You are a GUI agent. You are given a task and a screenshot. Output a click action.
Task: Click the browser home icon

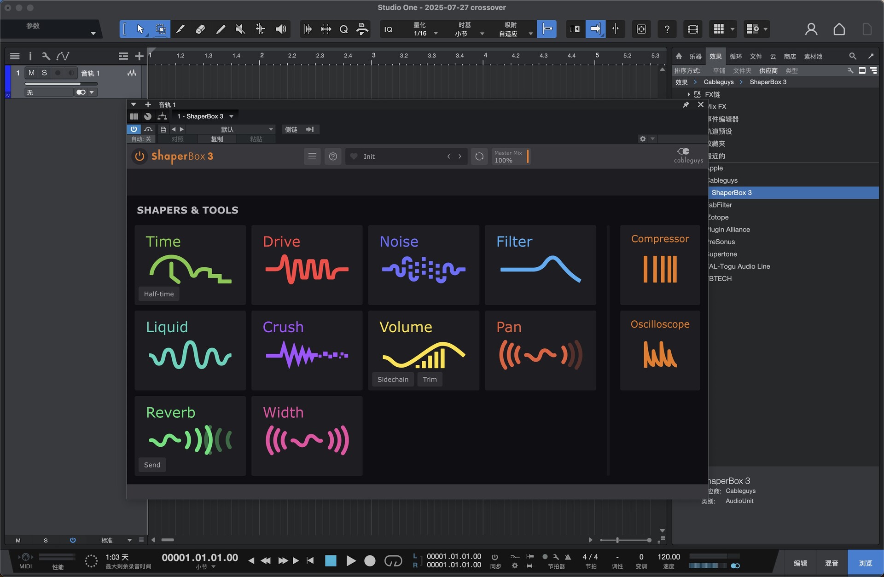click(x=679, y=56)
